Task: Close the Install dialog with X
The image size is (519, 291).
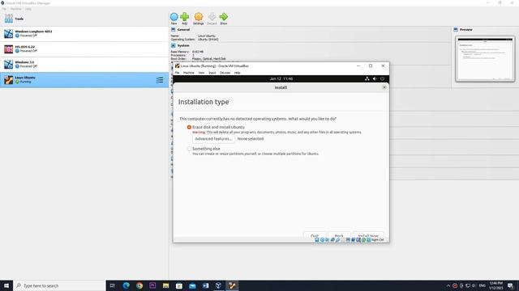Action: point(384,87)
